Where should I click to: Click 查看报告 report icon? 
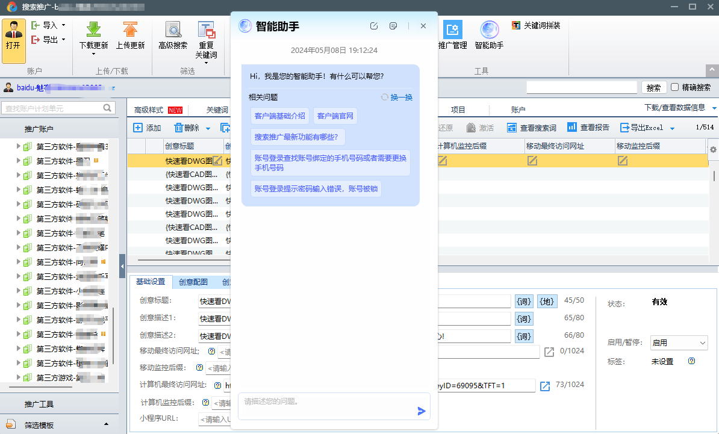pyautogui.click(x=572, y=128)
